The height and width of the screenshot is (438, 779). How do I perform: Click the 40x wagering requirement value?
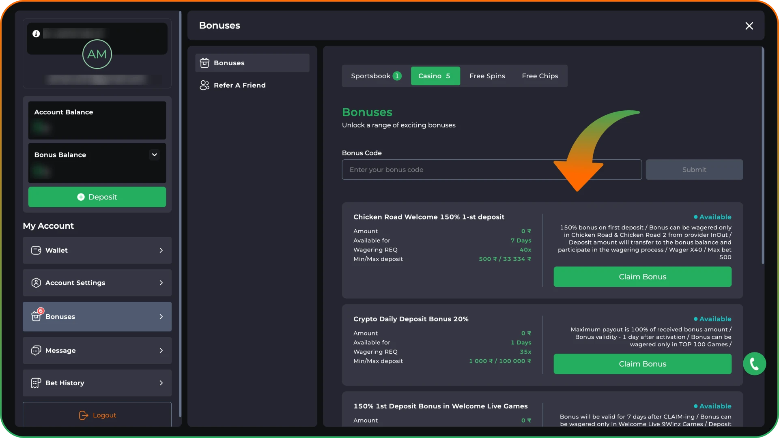pyautogui.click(x=525, y=249)
